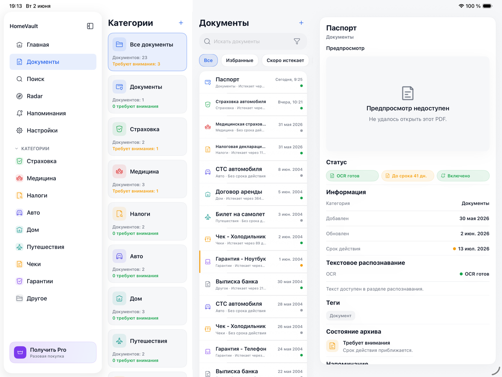
Task: Click the Путешествия card's airplane icon
Action: coord(119,341)
